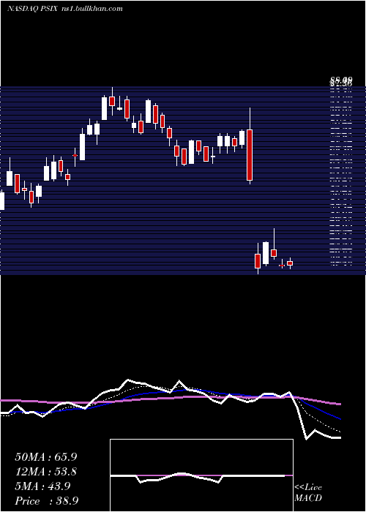Select the 5MA : 43.9 reading

pyautogui.click(x=42, y=486)
